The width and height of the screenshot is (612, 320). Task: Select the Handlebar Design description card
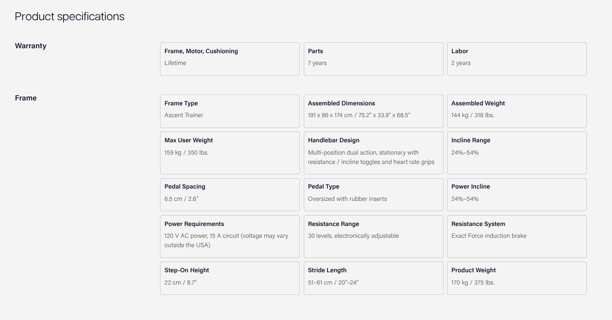[x=373, y=153]
